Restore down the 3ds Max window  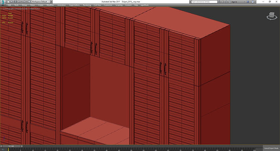pyautogui.click(x=270, y=2)
